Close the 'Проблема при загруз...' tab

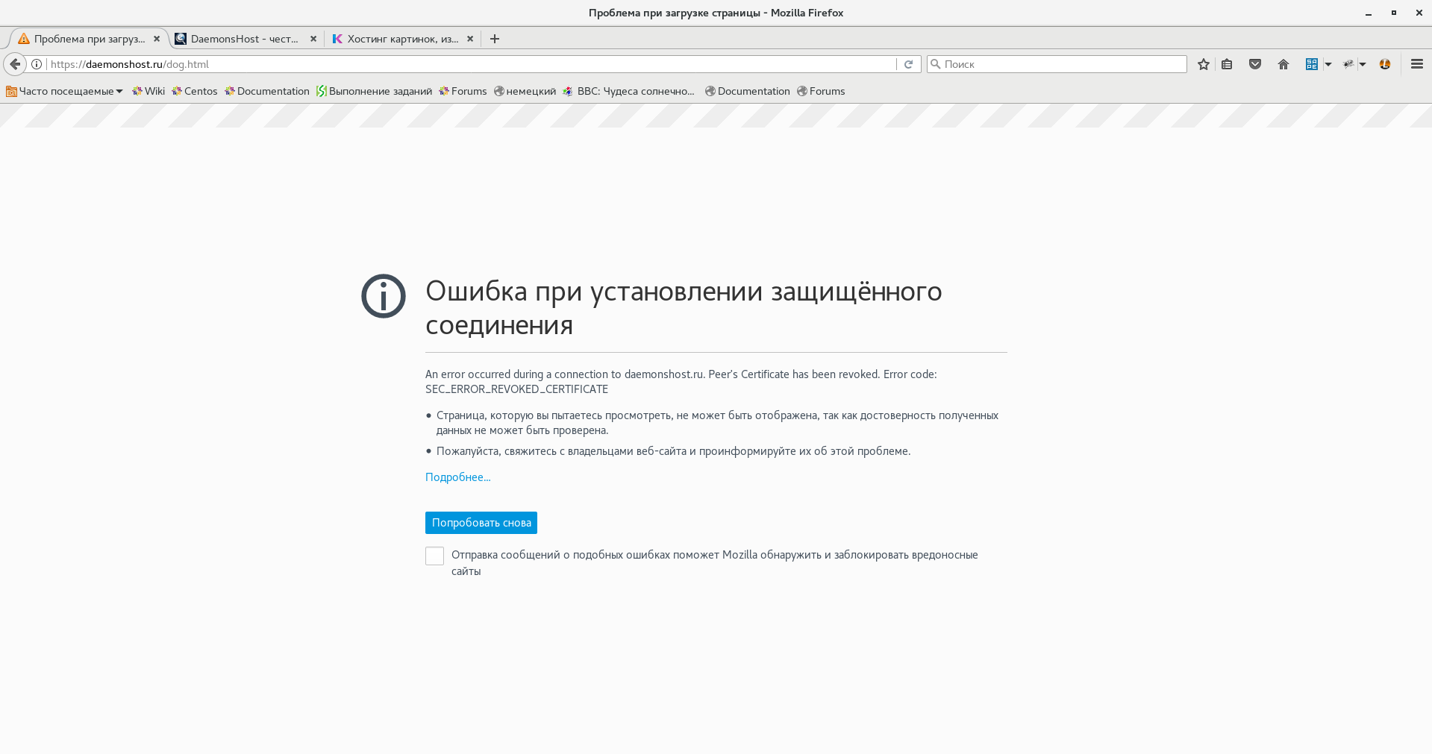tap(157, 39)
